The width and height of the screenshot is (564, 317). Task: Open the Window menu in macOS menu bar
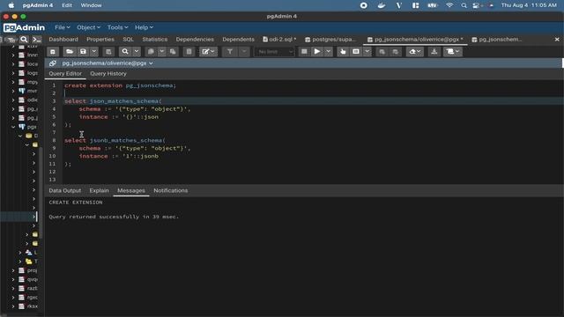pyautogui.click(x=91, y=5)
